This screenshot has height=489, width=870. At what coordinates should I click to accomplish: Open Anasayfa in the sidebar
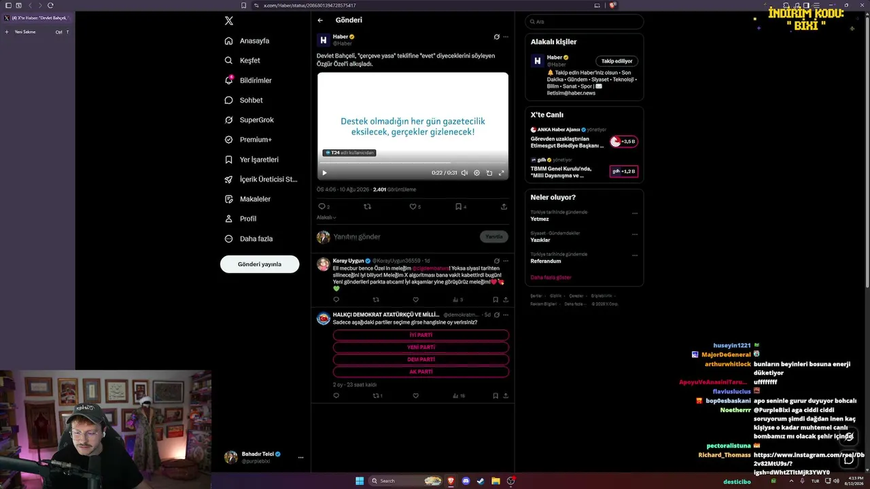pos(247,41)
